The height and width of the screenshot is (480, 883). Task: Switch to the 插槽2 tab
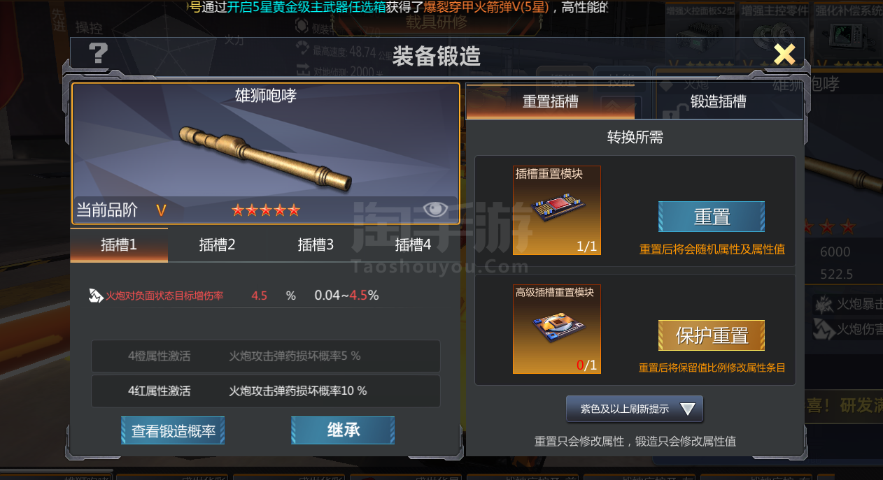217,245
